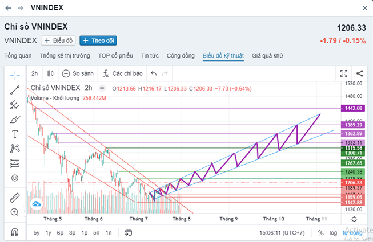Open the candlestick chart style menu
The image size is (373, 242).
[x=50, y=73]
